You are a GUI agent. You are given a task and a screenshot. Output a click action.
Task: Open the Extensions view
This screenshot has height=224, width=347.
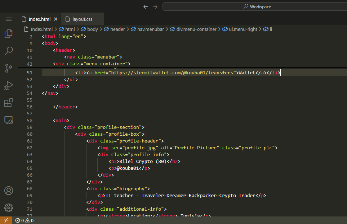click(9, 103)
